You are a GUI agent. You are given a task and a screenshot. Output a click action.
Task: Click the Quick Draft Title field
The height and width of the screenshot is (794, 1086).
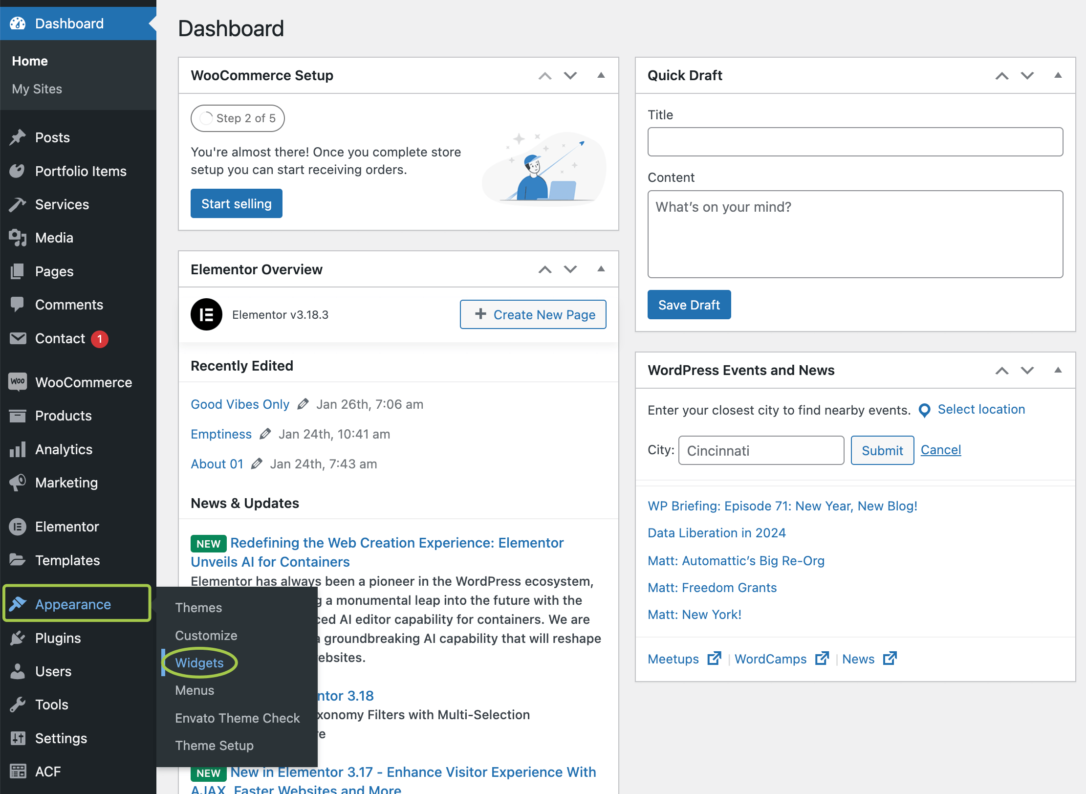(x=855, y=142)
